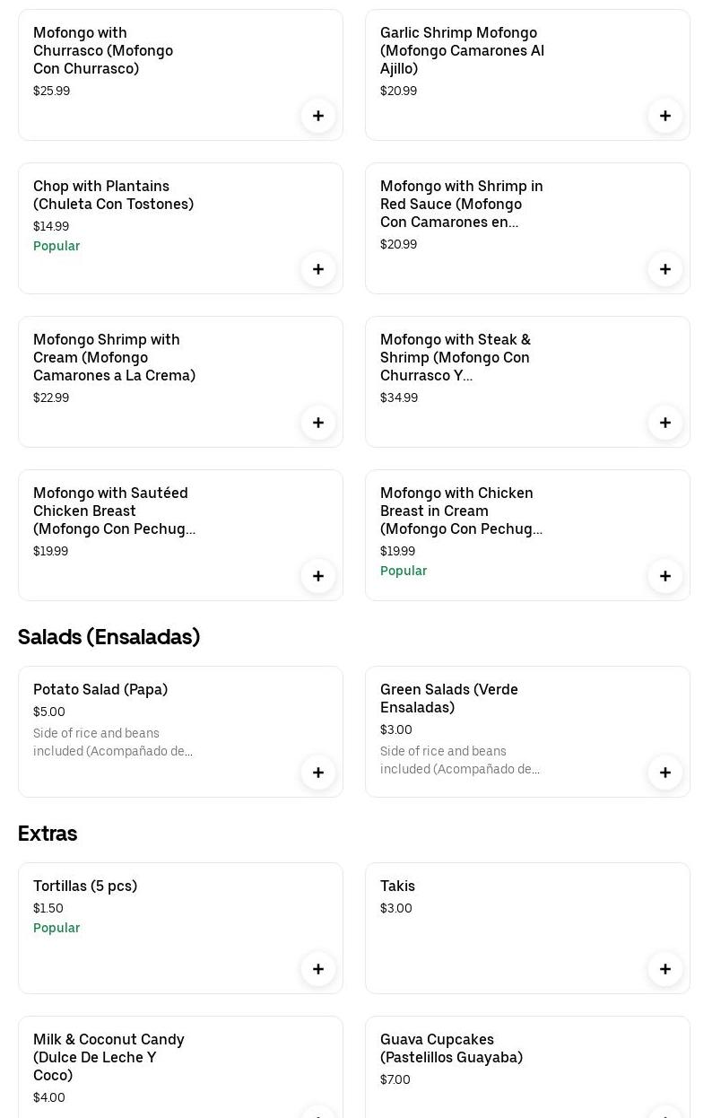Screen dimensions: 721x1118
Task: Click the Extras section heading
Action: pyautogui.click(x=48, y=834)
